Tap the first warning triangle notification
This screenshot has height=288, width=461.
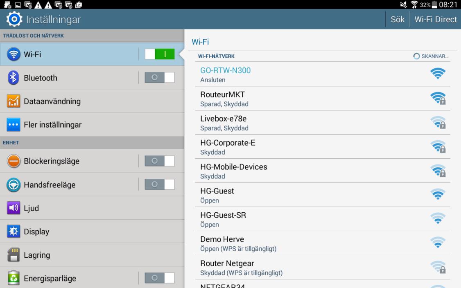38,4
